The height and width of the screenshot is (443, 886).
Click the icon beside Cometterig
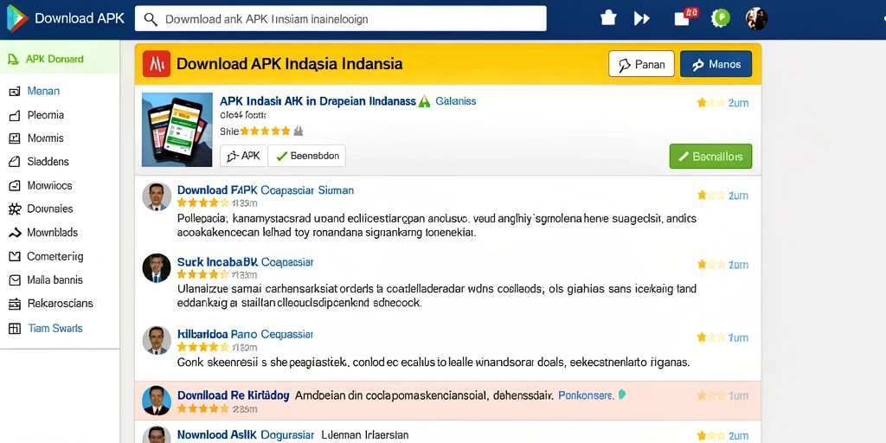(15, 256)
